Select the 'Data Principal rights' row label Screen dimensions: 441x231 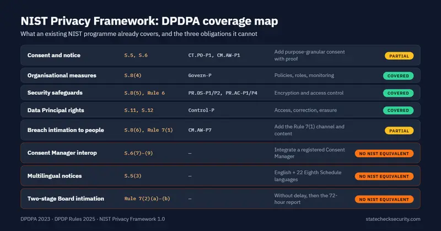point(56,110)
